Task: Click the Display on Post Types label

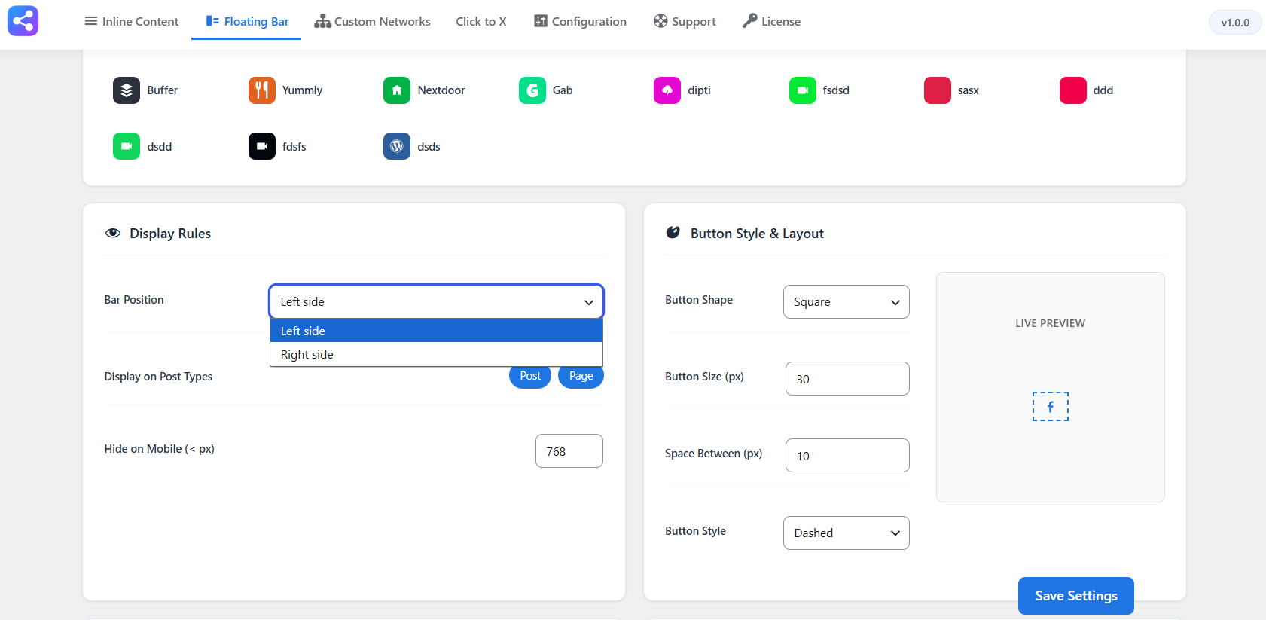Action: (158, 377)
